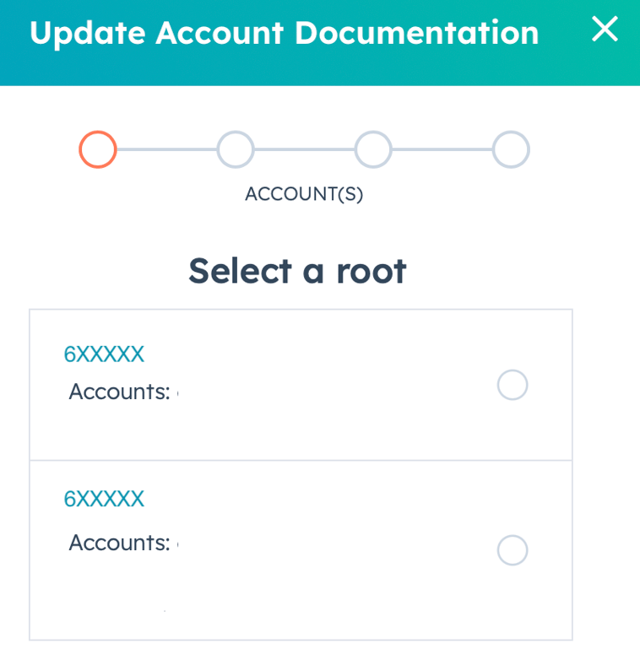
Task: Click the progress line between steps three and four
Action: click(x=442, y=150)
